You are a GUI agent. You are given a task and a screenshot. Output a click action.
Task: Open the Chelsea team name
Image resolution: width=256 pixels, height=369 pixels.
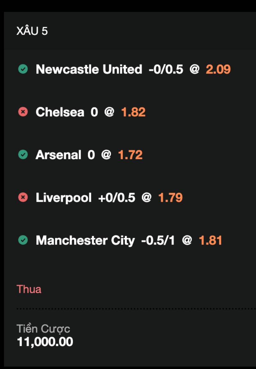click(x=60, y=112)
